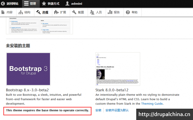Click the 返回网站 text link
Image resolution: width=193 pixels, height=120 pixels.
[x=12, y=4]
